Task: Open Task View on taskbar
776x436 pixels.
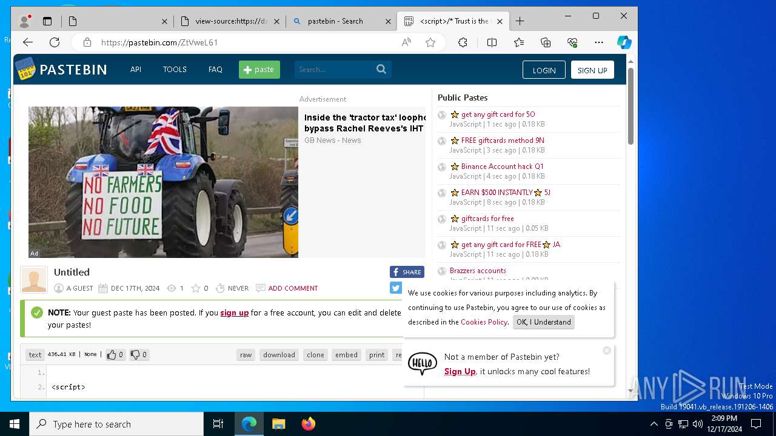Action: coord(218,424)
